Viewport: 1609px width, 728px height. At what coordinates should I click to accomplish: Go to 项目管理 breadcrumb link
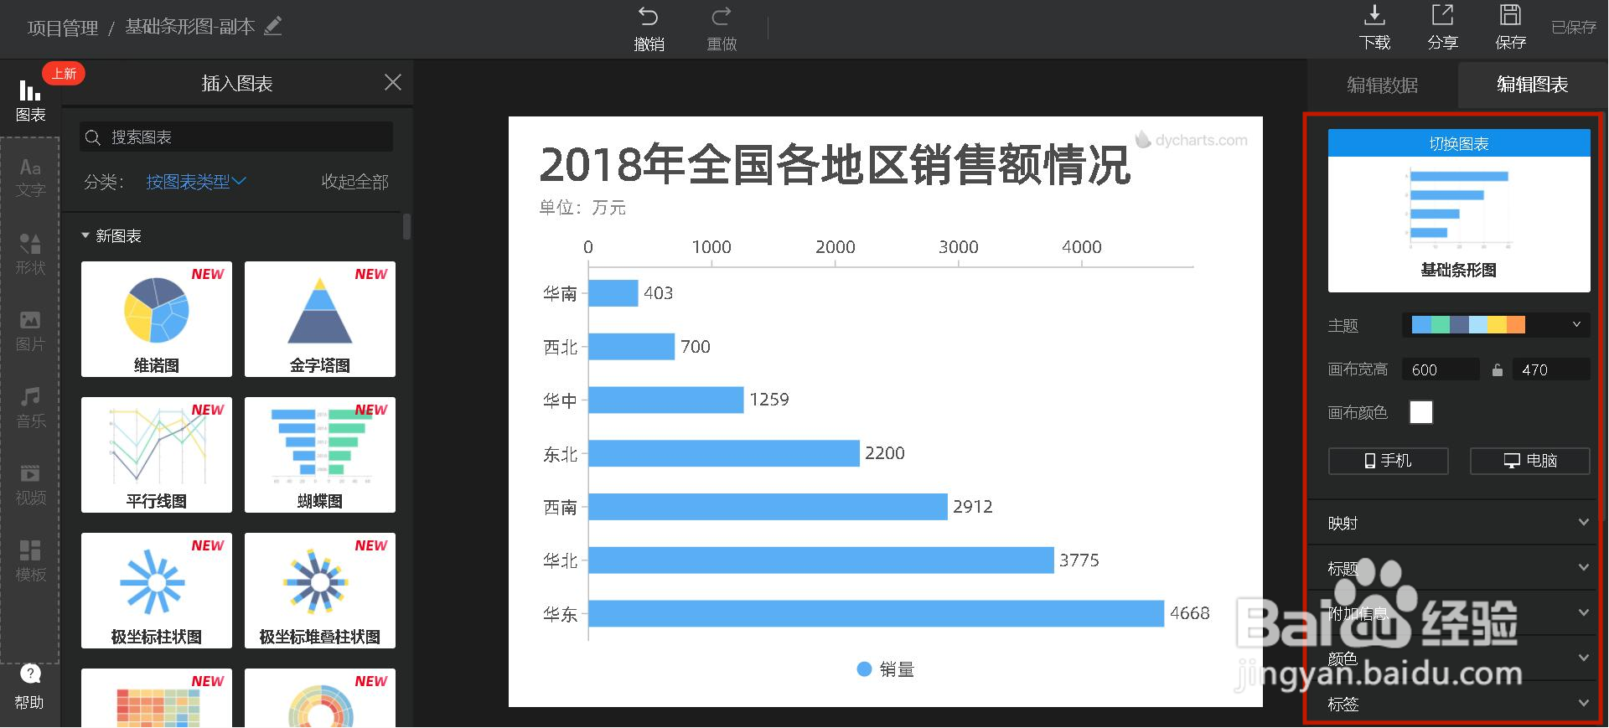pyautogui.click(x=63, y=28)
